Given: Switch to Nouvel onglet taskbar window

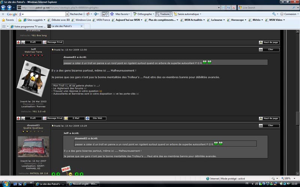Looking at the screenshot, I should tap(83, 184).
